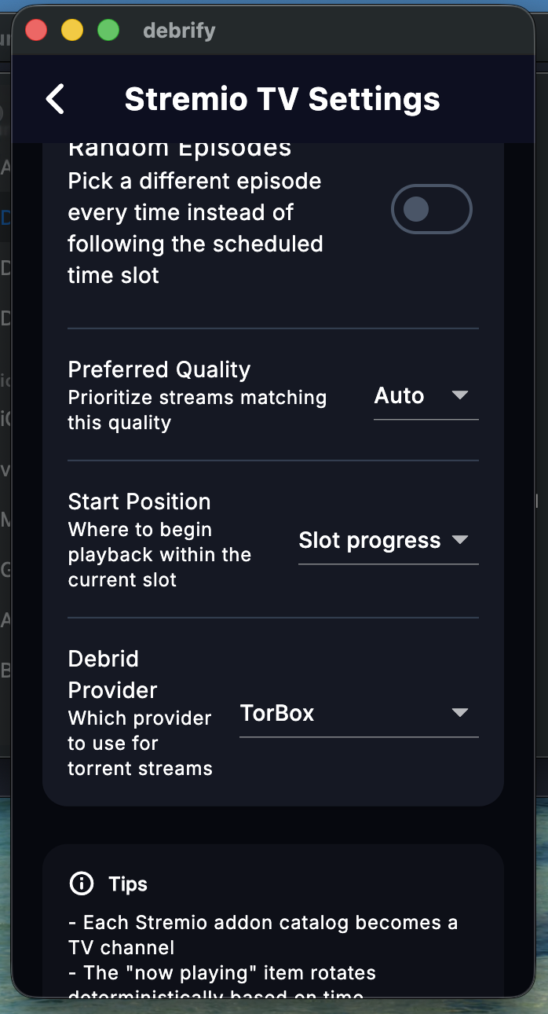Navigate back using the chevron arrow
This screenshot has height=1014, width=548.
click(x=54, y=99)
